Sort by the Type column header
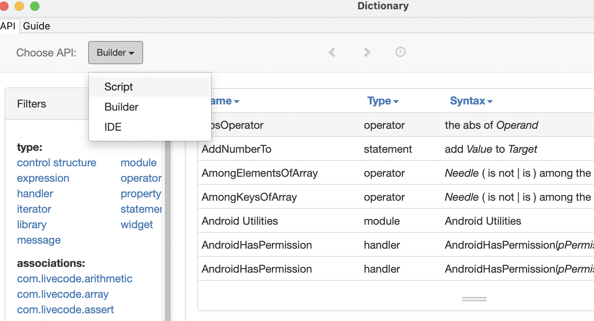Screen dimensions: 594x321 (383, 101)
